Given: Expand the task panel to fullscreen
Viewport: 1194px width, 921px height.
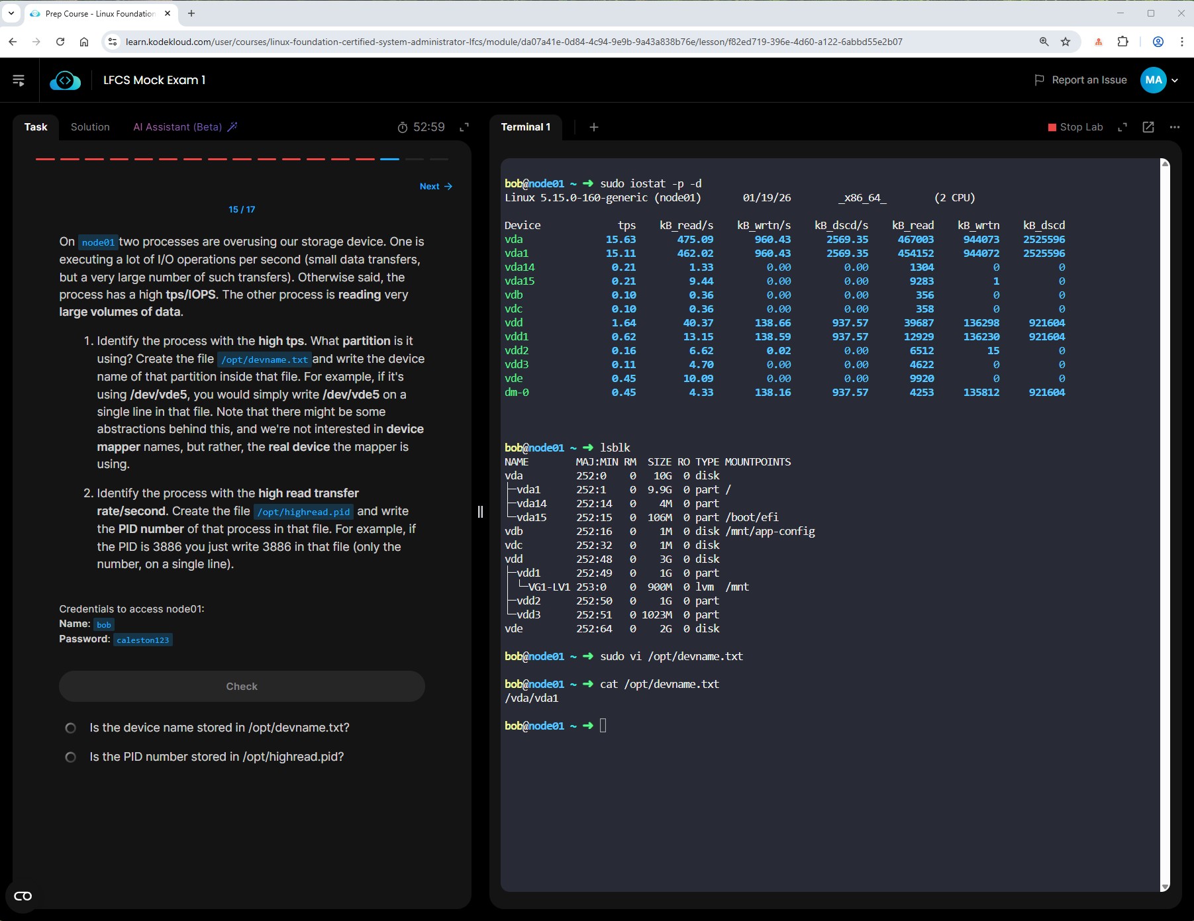Looking at the screenshot, I should (x=464, y=127).
